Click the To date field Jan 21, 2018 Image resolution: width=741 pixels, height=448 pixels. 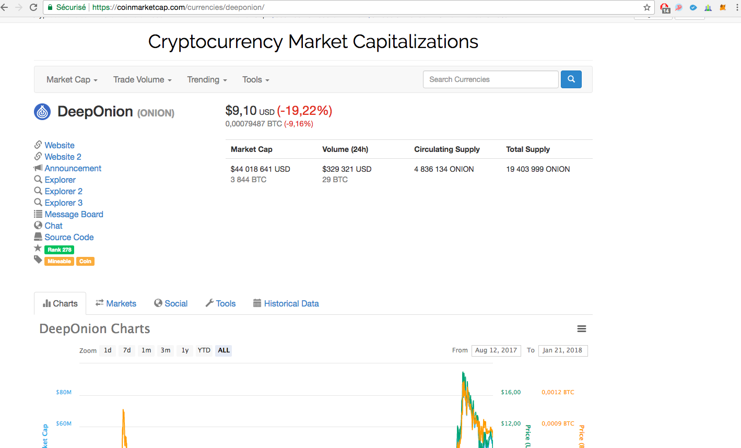coord(563,350)
